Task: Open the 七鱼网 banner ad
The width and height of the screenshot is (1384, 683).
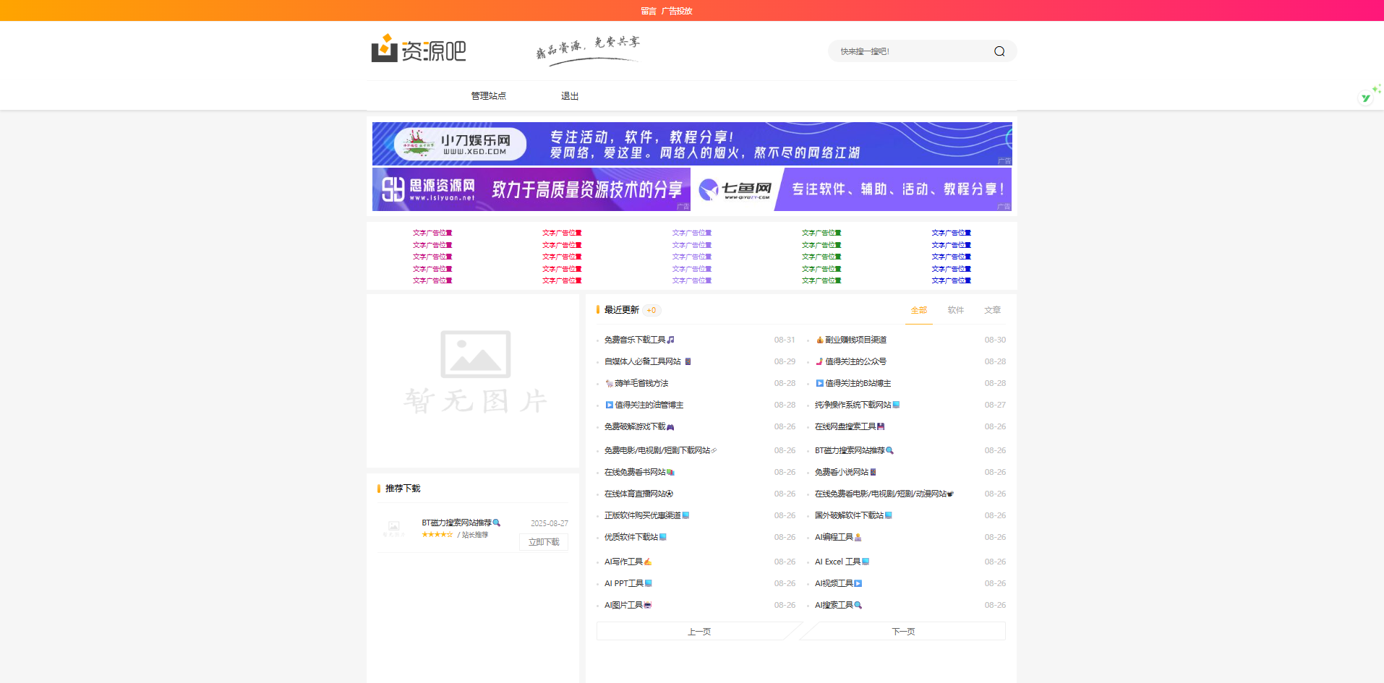Action: 852,189
